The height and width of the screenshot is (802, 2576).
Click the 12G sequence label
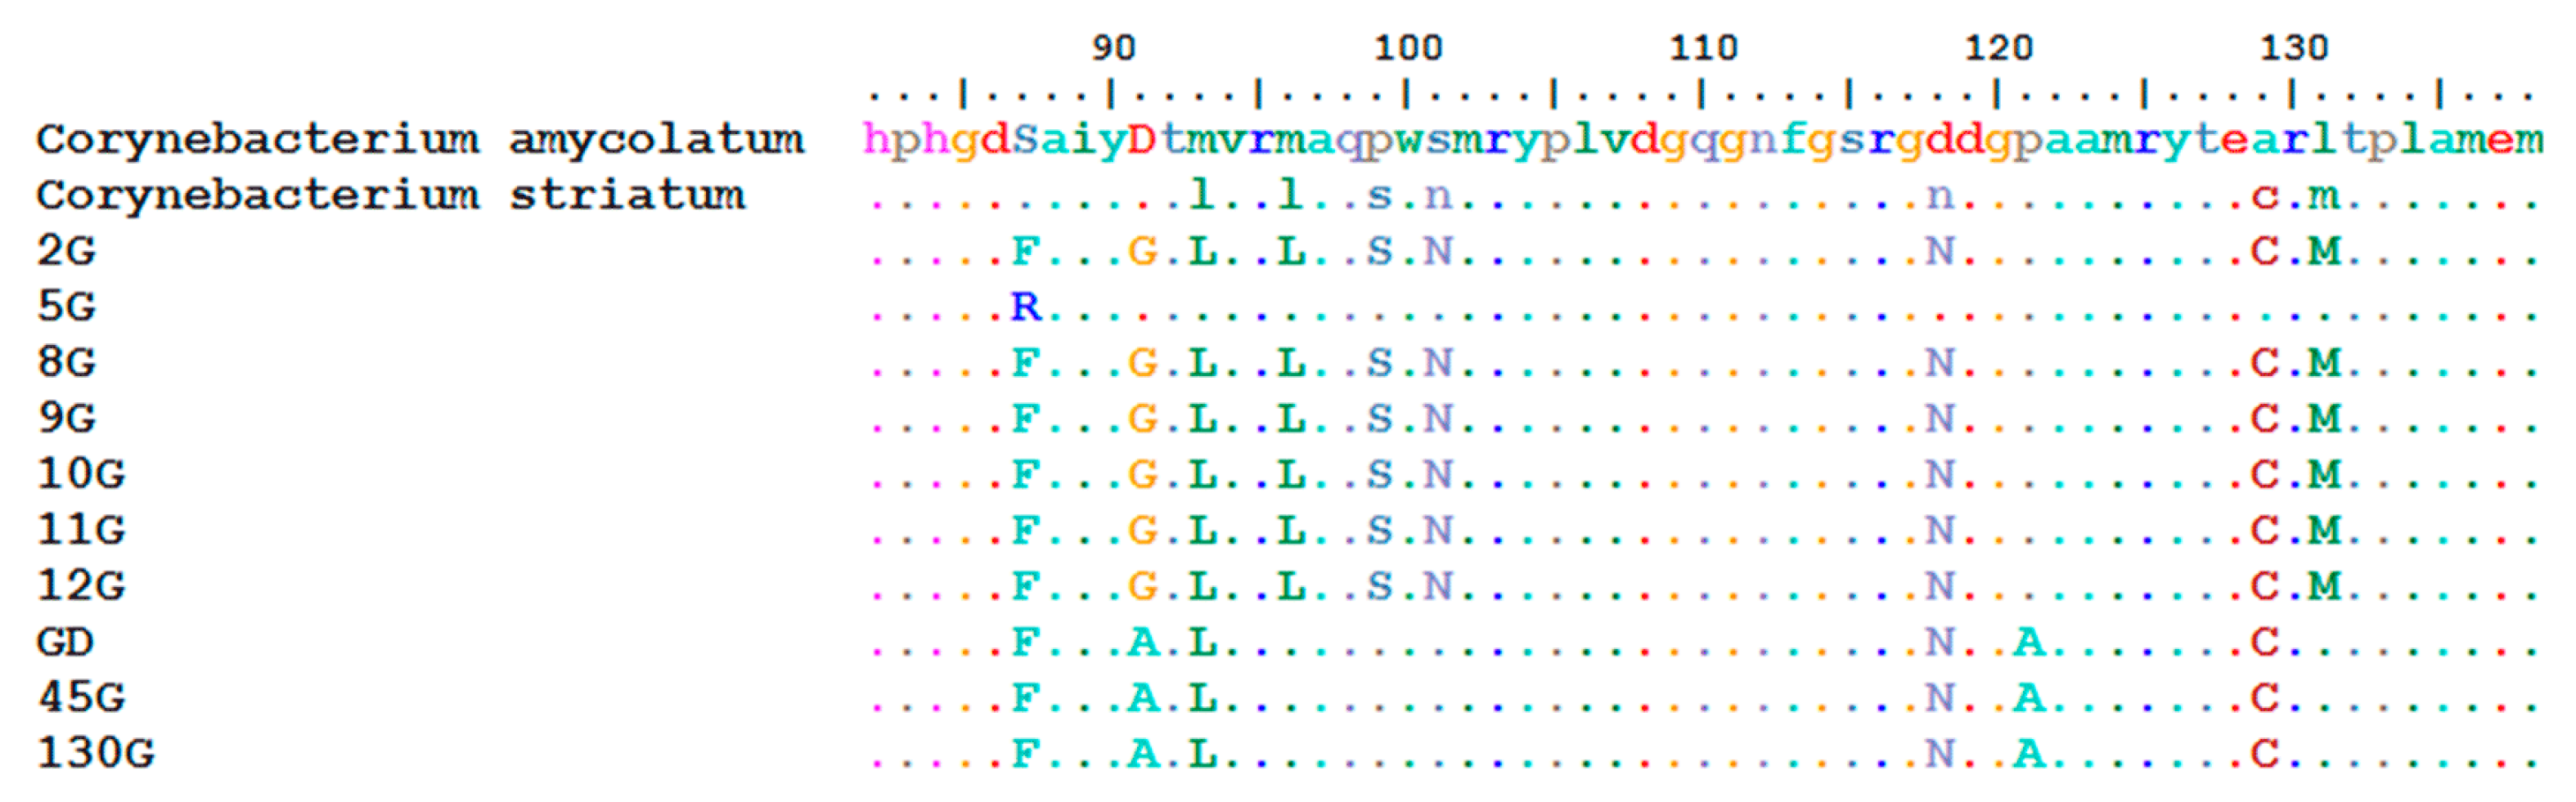82,587
